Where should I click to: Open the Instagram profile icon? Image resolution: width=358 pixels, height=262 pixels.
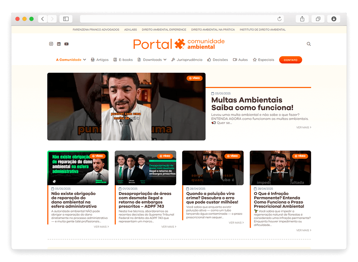point(51,44)
